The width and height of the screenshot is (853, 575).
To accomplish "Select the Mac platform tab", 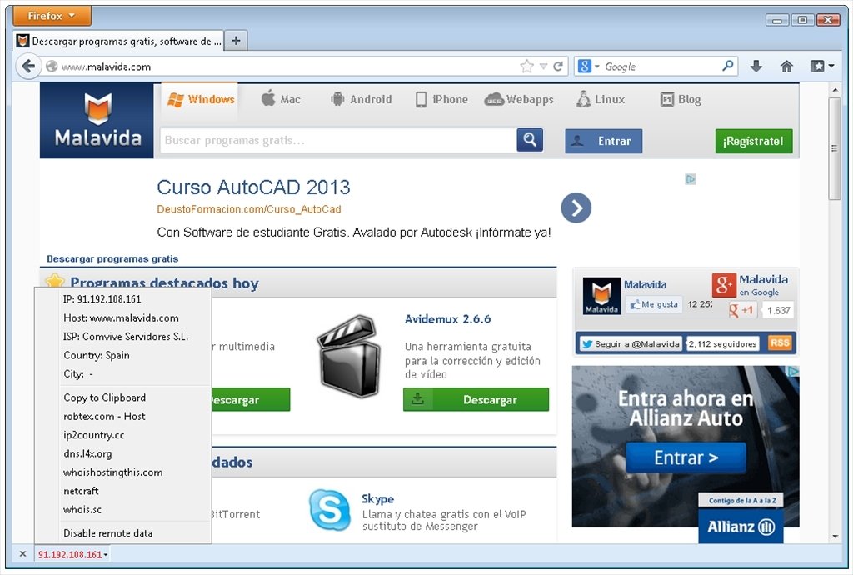I will [x=281, y=99].
